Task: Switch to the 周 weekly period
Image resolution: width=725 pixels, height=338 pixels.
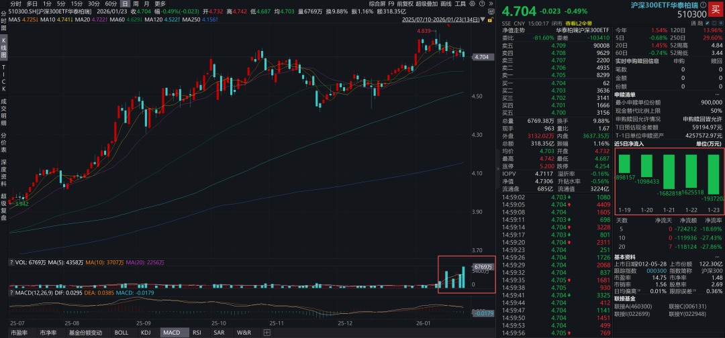Action: pos(136,3)
